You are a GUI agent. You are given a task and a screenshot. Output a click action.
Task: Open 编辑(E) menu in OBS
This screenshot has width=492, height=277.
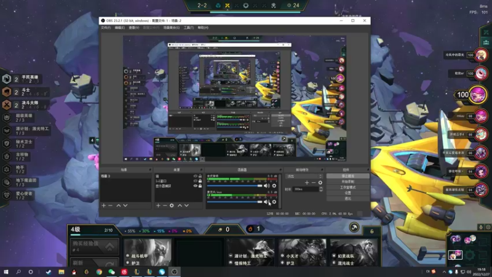click(119, 28)
